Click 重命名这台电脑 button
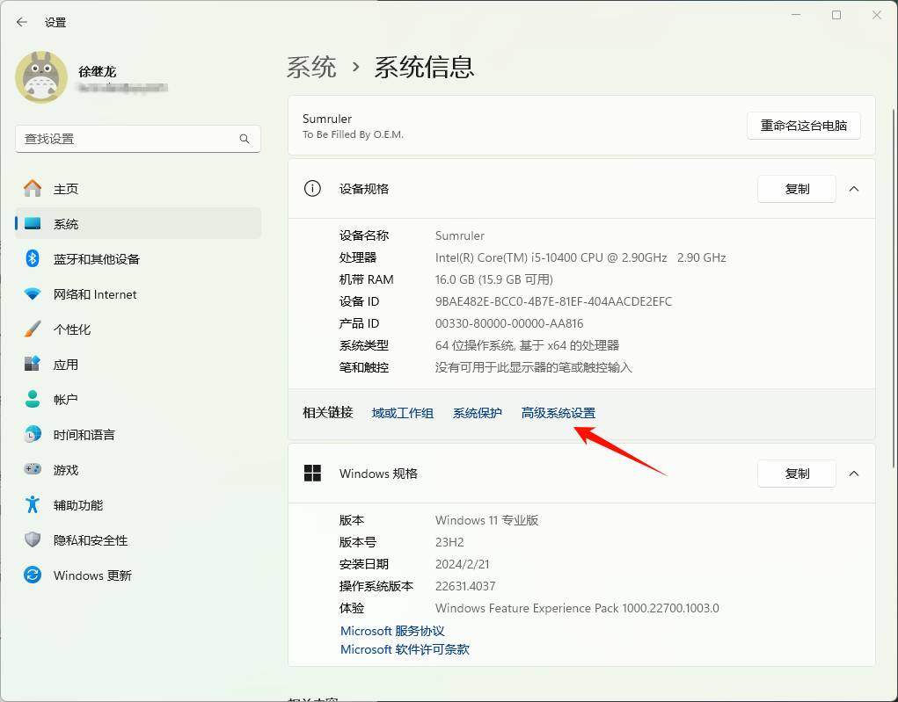 click(x=804, y=126)
